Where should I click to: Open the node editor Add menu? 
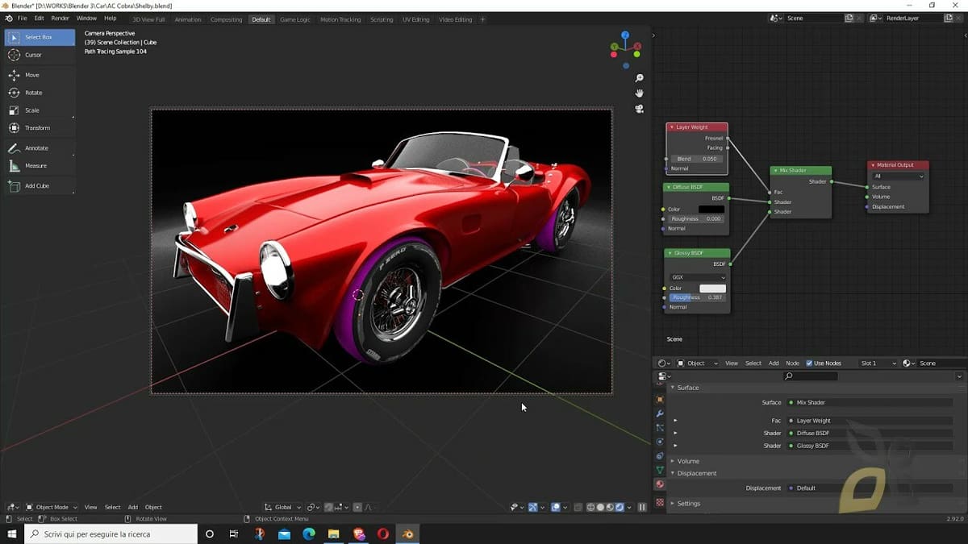(x=774, y=363)
